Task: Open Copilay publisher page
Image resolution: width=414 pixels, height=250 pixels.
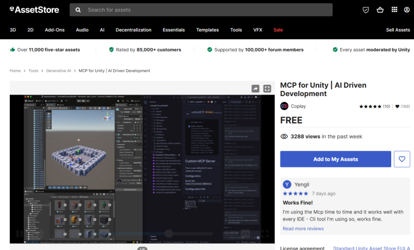Action: tap(298, 106)
